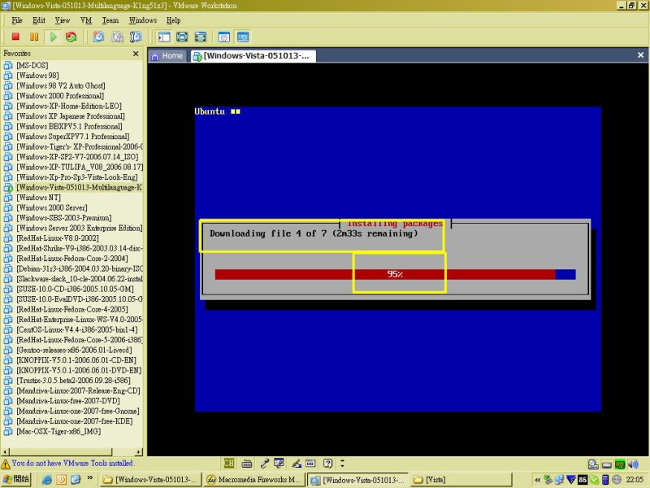The image size is (650, 488).
Task: Close the current VM tab
Action: [640, 54]
